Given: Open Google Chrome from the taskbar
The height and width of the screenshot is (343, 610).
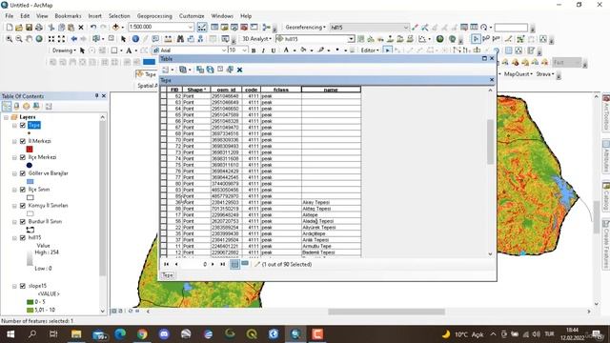Looking at the screenshot, I should 142,334.
